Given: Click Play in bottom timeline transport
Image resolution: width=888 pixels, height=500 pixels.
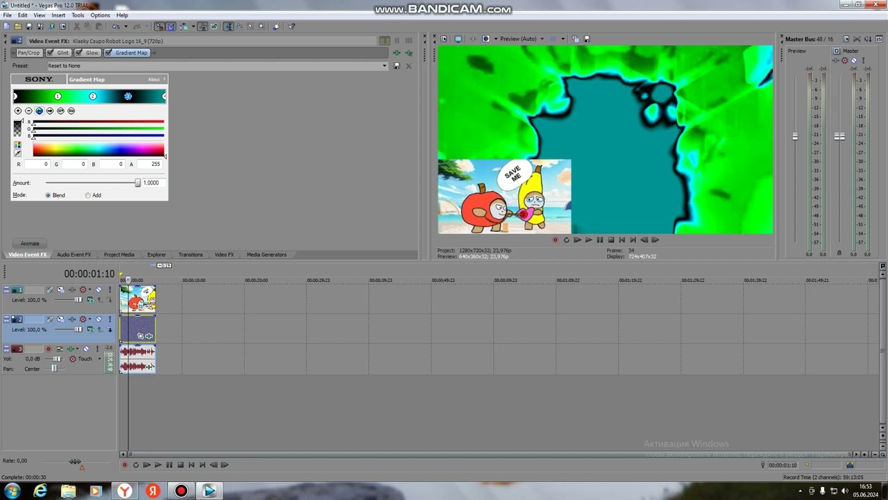Looking at the screenshot, I should (158, 465).
